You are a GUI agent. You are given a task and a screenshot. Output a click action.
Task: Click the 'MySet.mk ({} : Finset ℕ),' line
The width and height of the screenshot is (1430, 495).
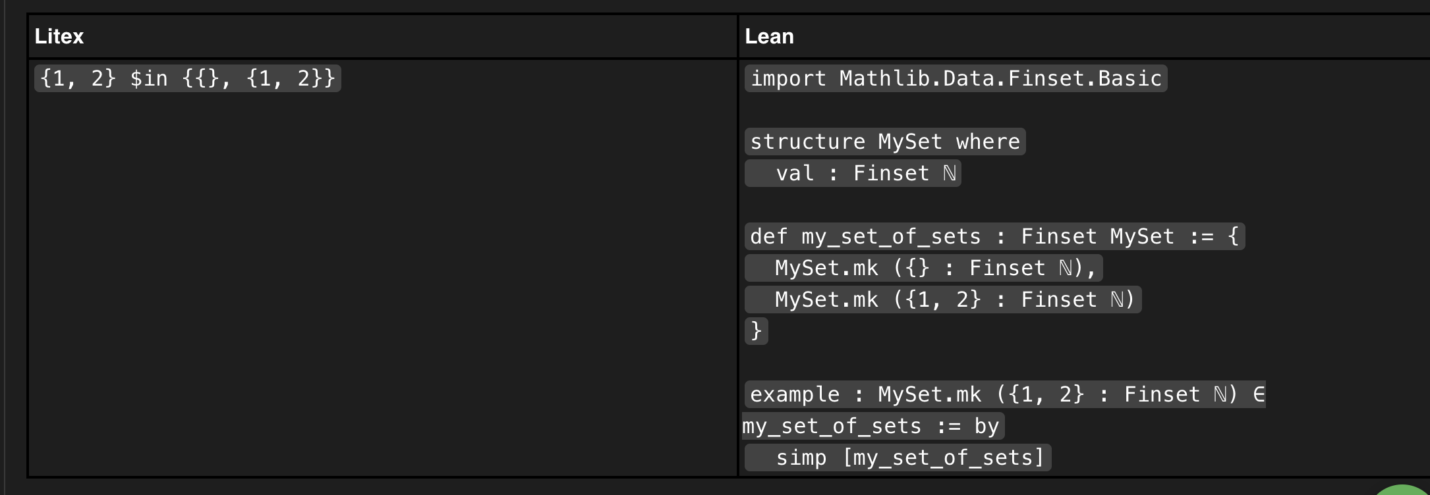pyautogui.click(x=923, y=268)
